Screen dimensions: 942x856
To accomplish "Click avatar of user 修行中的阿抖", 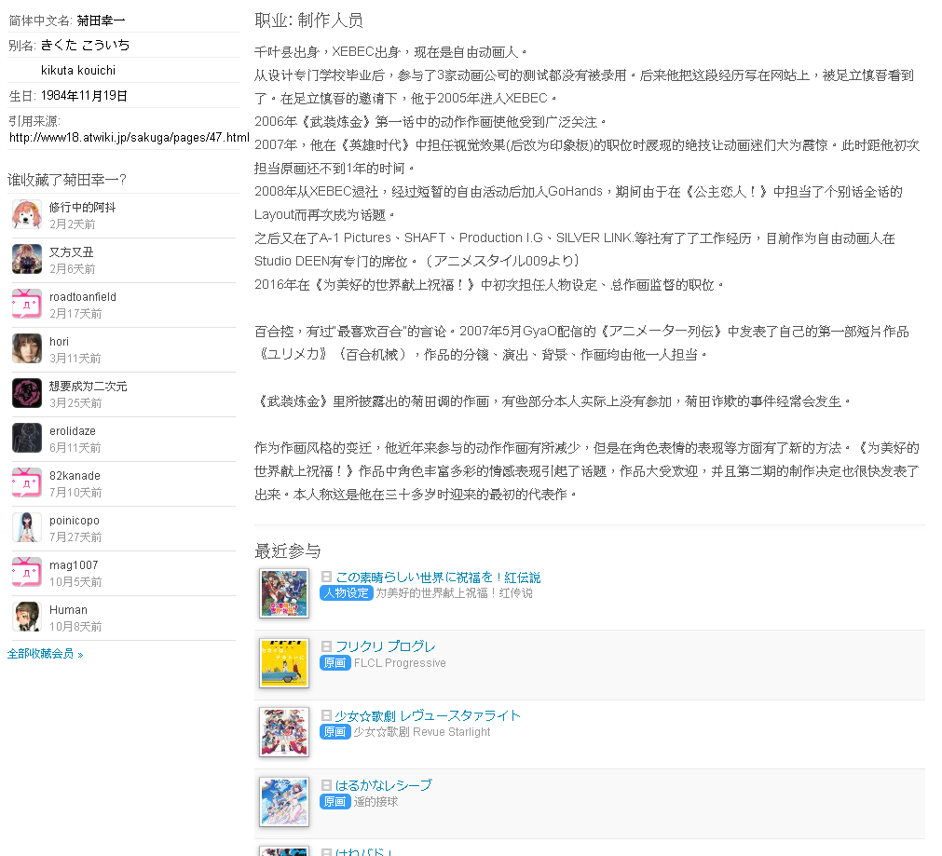I will click(x=27, y=214).
